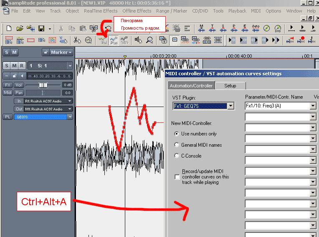Split the object with the scissors-waveform icon
The width and height of the screenshot is (319, 237).
94,28
